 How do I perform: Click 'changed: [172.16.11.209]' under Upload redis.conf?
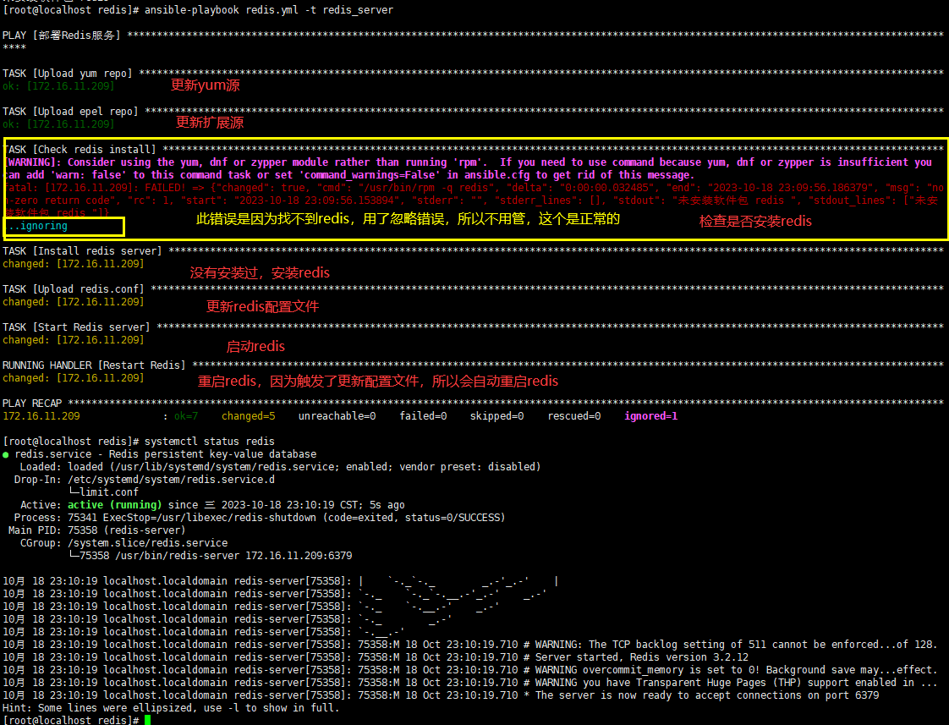[x=74, y=301]
